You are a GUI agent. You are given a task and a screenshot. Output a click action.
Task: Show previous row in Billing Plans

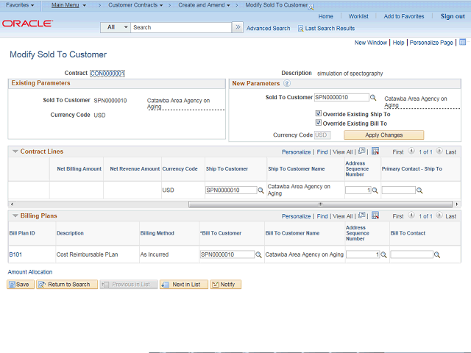411,215
